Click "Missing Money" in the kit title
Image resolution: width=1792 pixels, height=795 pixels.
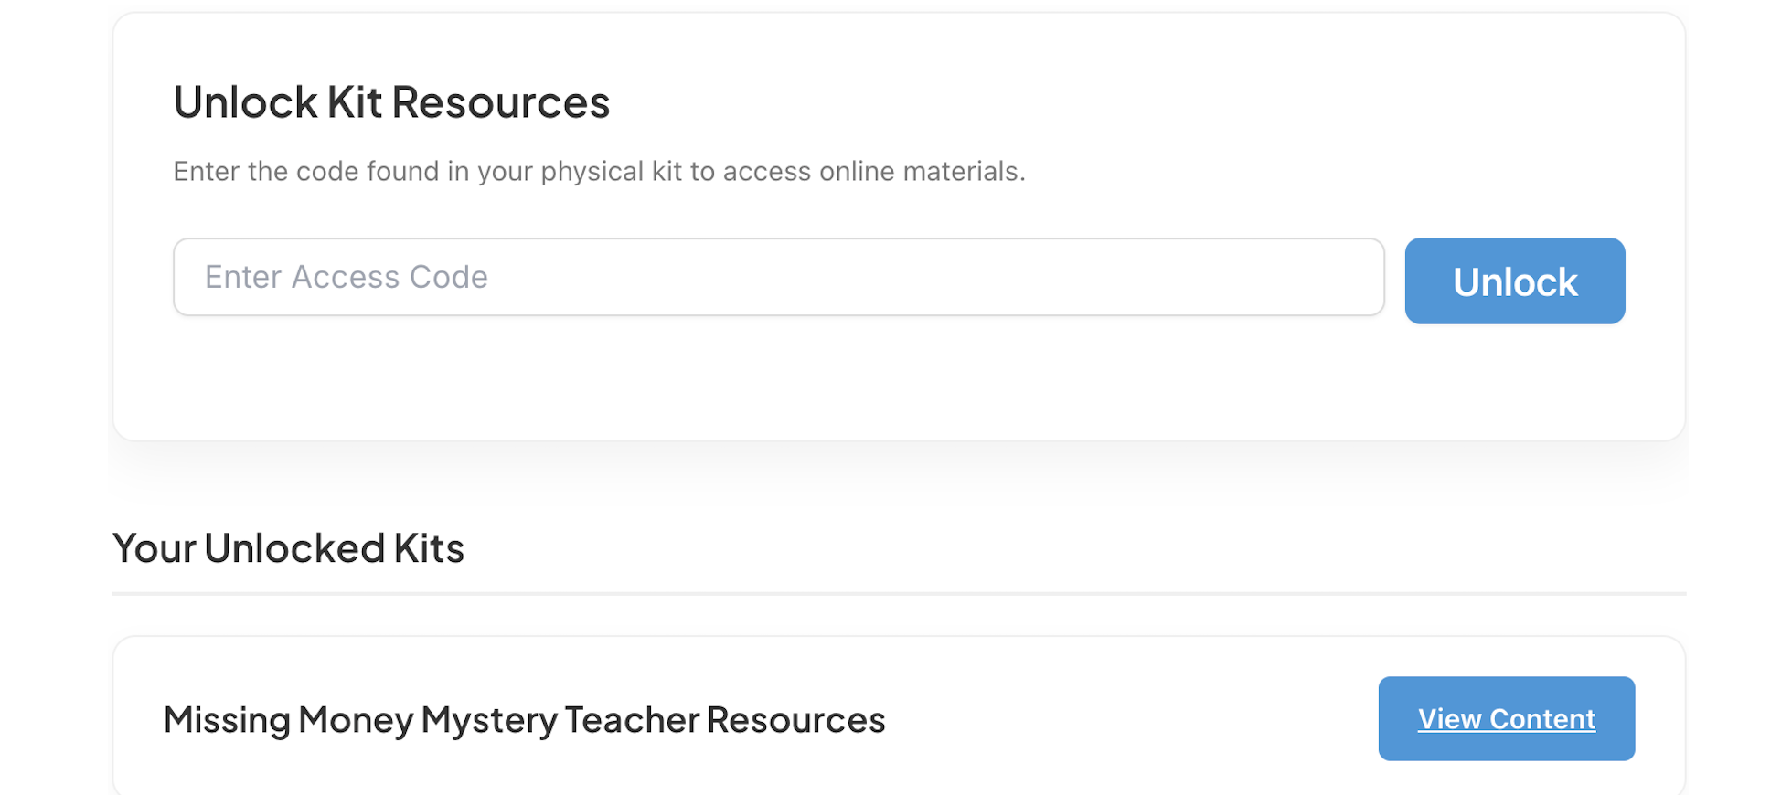pyautogui.click(x=289, y=720)
